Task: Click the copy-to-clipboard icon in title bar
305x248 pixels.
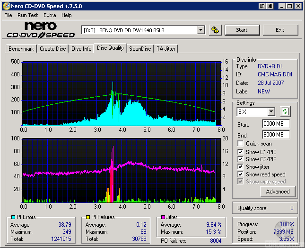Action: click(x=262, y=6)
